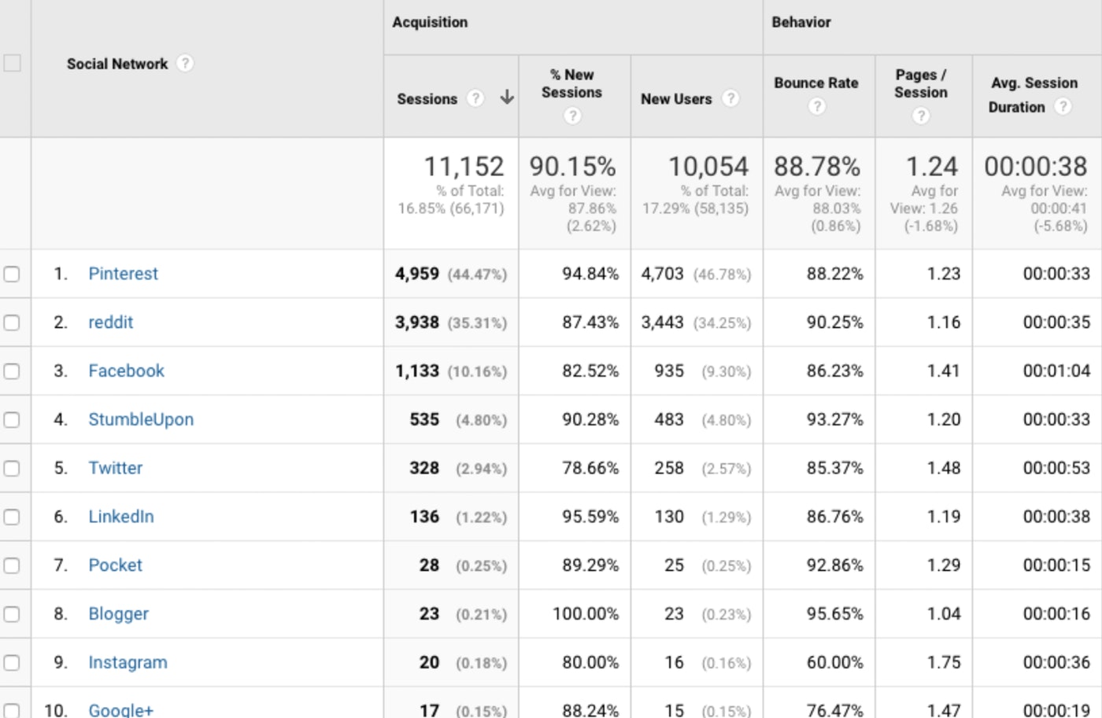This screenshot has width=1102, height=718.
Task: Open the Google+ social network link
Action: (120, 709)
